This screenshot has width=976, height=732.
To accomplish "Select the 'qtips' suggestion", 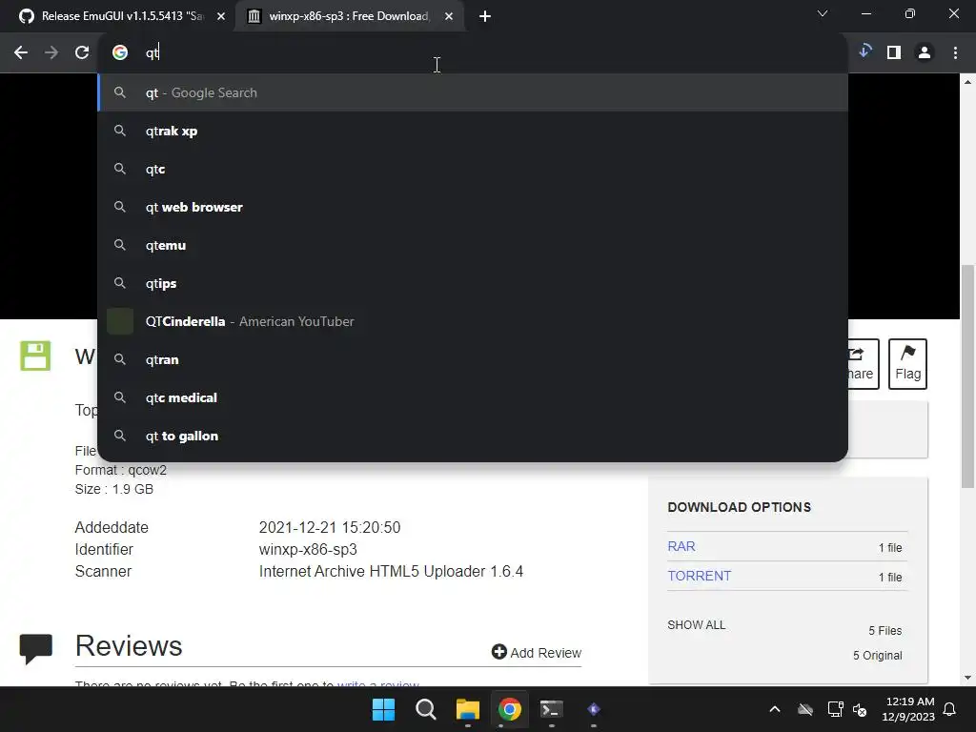I will pyautogui.click(x=473, y=283).
